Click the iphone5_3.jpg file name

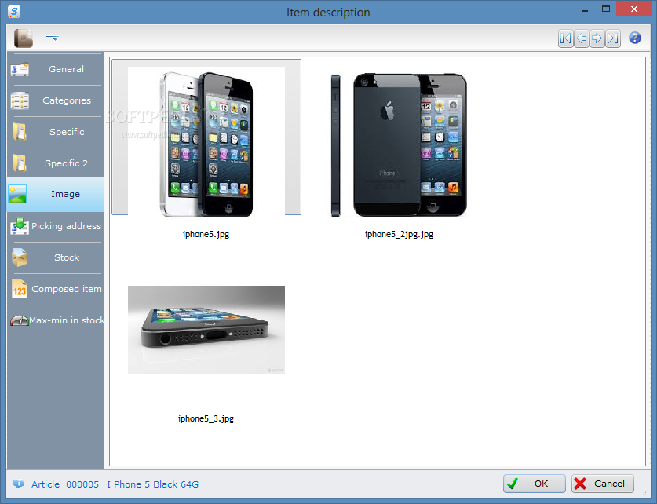coord(206,418)
